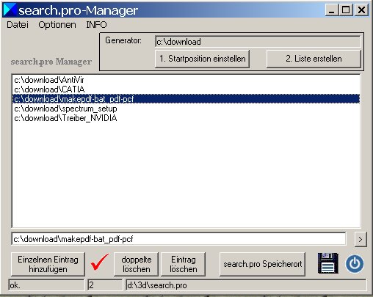Click the arrow button beside path field
Image resolution: width=373 pixels, height=297 pixels.
click(x=361, y=239)
